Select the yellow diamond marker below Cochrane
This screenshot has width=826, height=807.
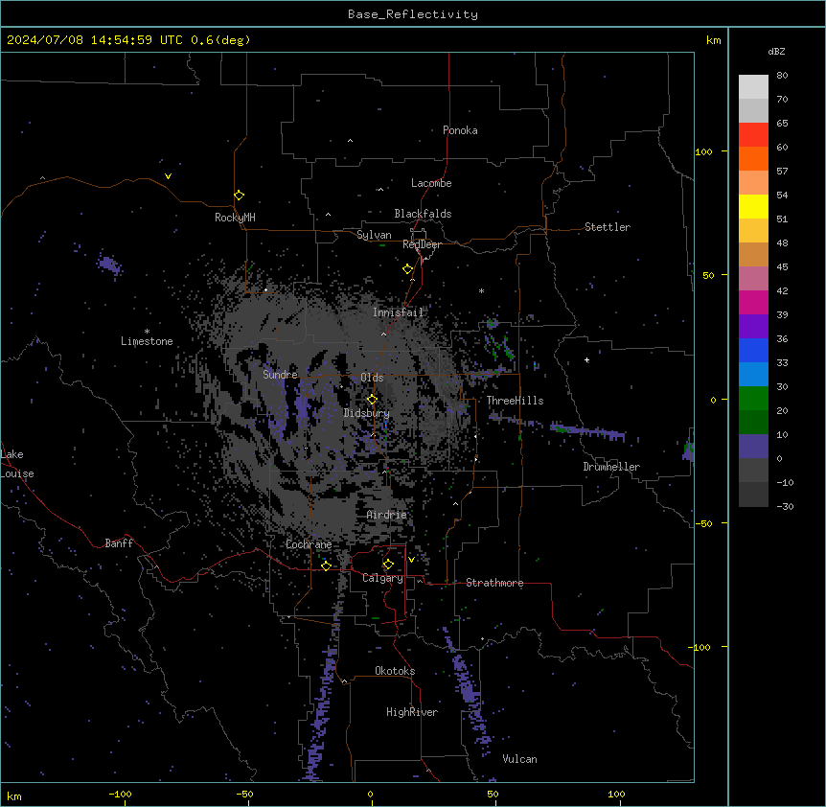point(326,565)
